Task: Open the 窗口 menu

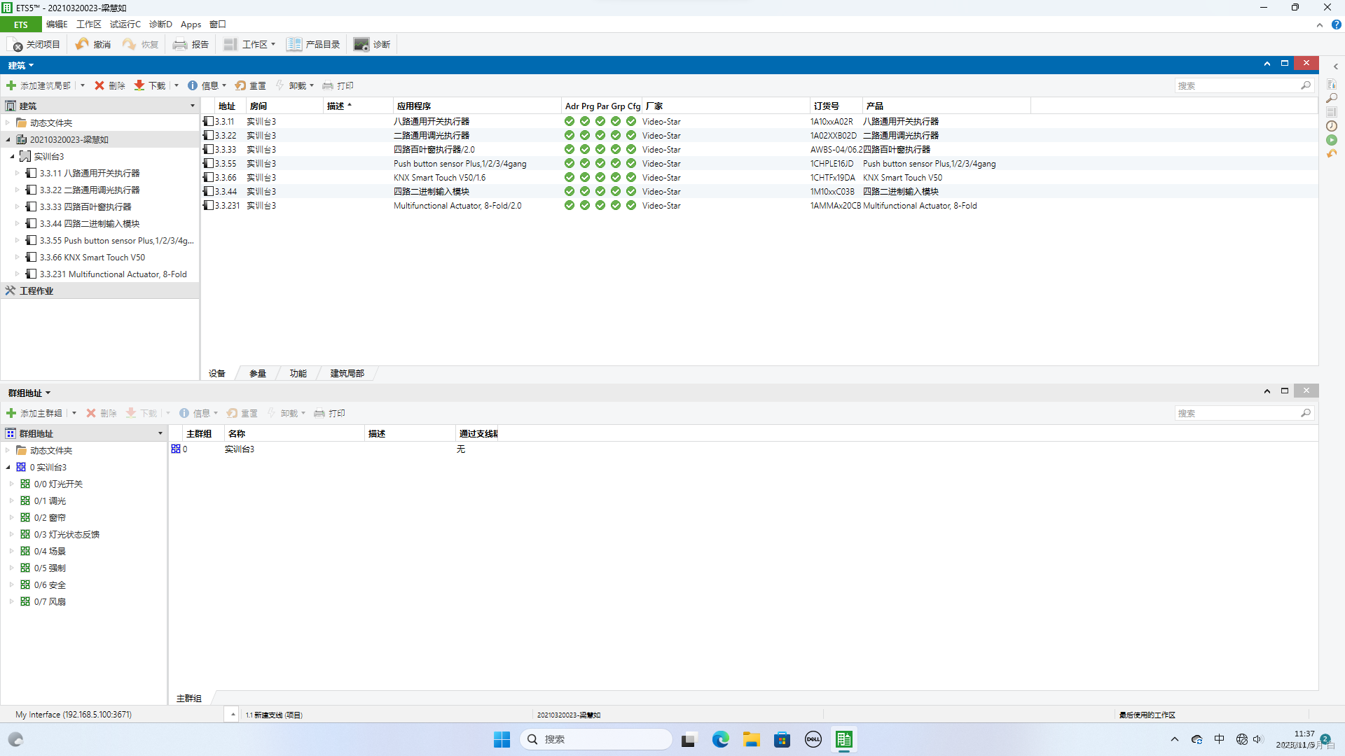Action: [x=218, y=24]
